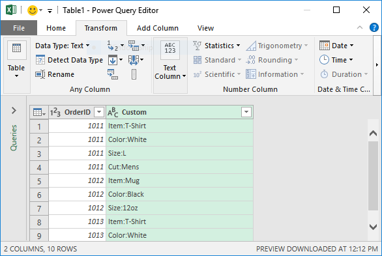The width and height of the screenshot is (382, 256).
Task: Click the Time clock icon
Action: coord(324,60)
